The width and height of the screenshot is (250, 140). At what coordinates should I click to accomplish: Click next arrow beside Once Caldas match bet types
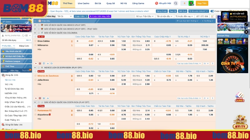[212, 63]
